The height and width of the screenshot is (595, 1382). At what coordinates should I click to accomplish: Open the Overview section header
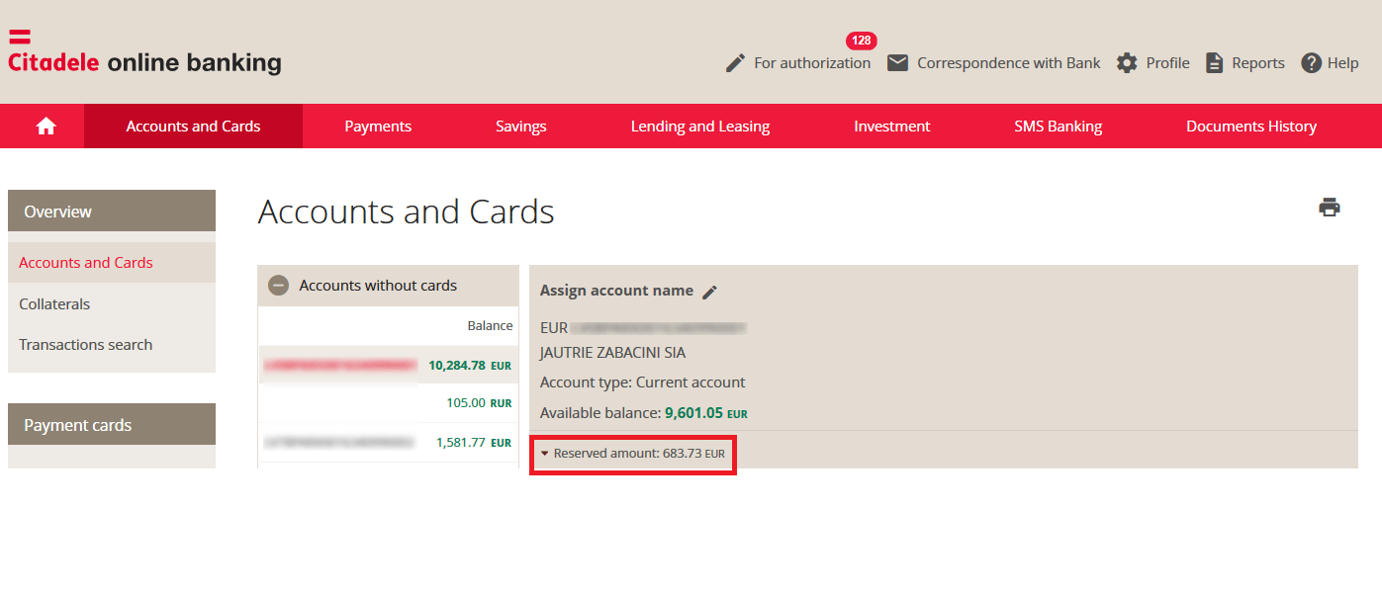(x=57, y=211)
